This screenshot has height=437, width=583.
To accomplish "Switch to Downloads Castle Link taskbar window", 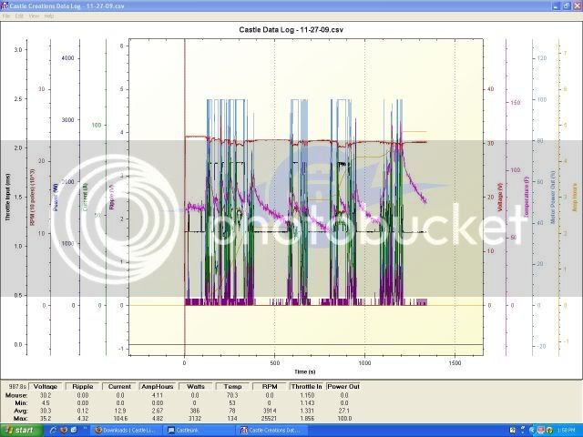I will [x=128, y=431].
